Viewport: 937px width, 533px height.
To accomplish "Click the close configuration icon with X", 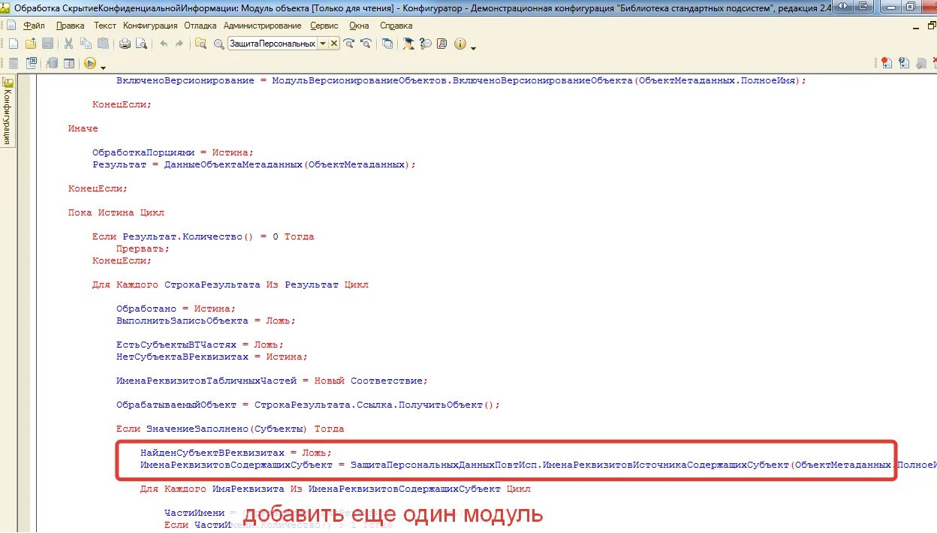I will pyautogui.click(x=32, y=63).
